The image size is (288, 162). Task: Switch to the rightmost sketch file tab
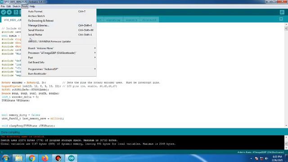[x=149, y=20]
